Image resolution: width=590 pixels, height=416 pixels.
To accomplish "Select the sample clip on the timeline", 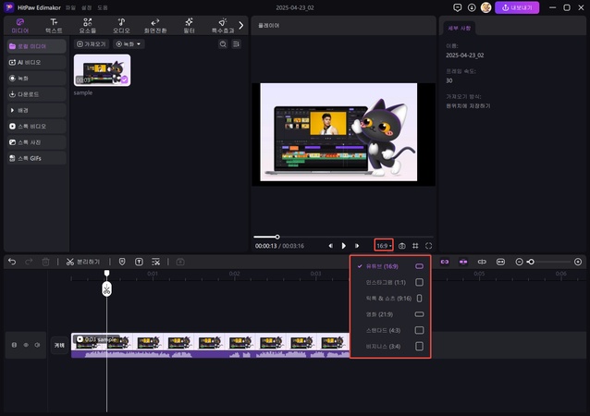I will (211, 346).
